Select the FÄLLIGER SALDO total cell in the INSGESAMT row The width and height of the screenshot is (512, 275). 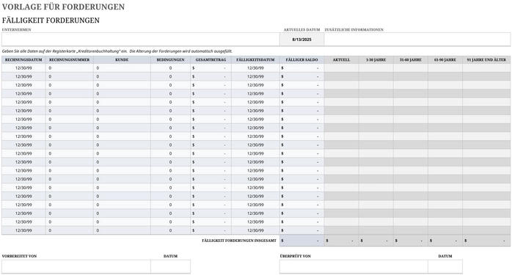coord(301,241)
